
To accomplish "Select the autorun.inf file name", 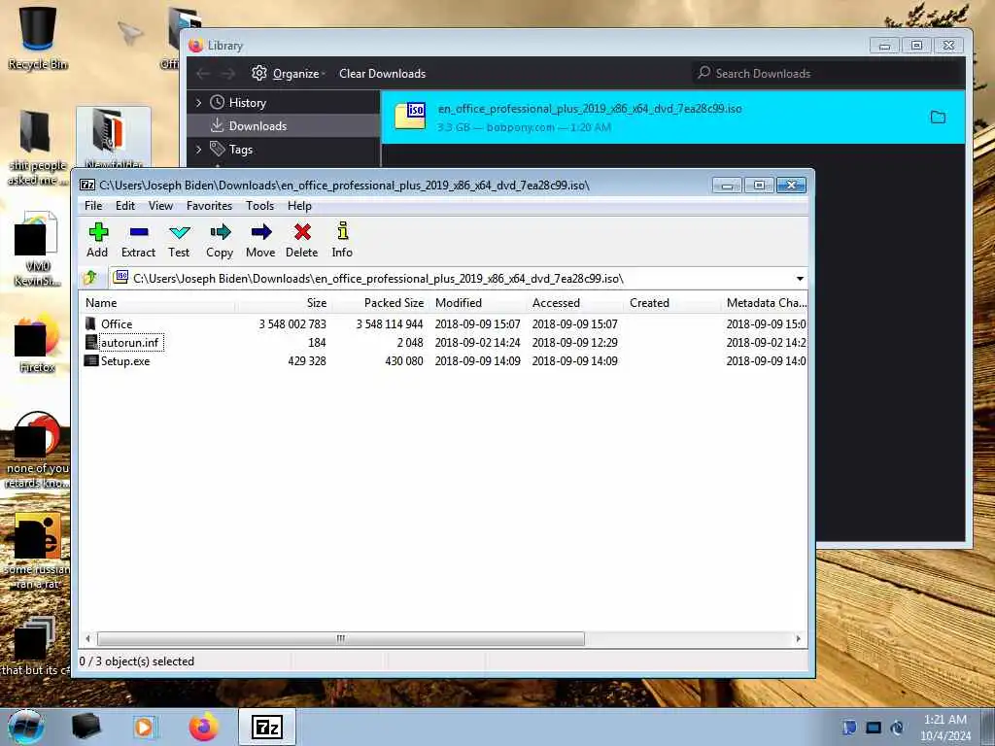I will [x=130, y=343].
